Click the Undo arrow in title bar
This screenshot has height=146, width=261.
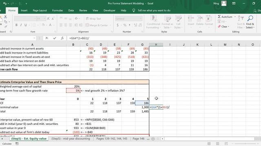[5, 4]
